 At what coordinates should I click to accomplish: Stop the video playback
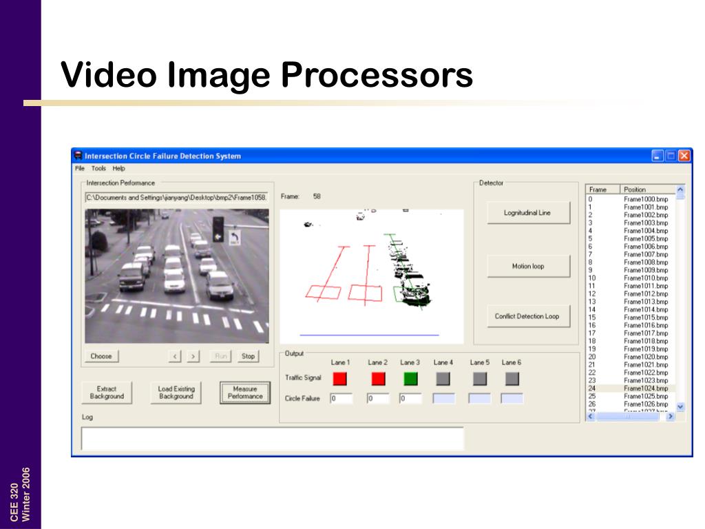click(248, 356)
